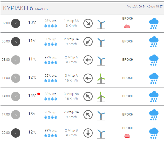Click the rain cloud icon for 05:00
Image resolution: width=164 pixels, height=142 pixels.
click(x=154, y=42)
